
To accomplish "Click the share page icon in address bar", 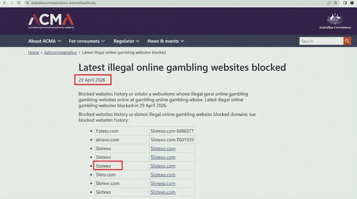I will (329, 3).
